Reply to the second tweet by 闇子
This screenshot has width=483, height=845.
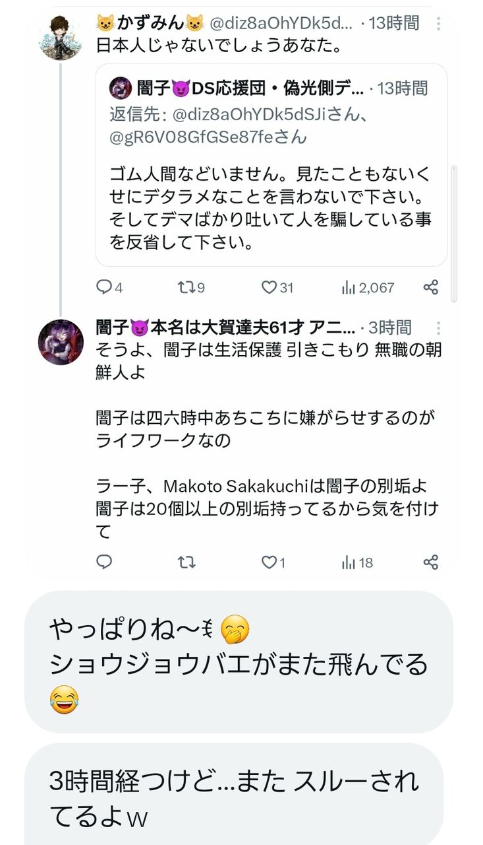[104, 562]
